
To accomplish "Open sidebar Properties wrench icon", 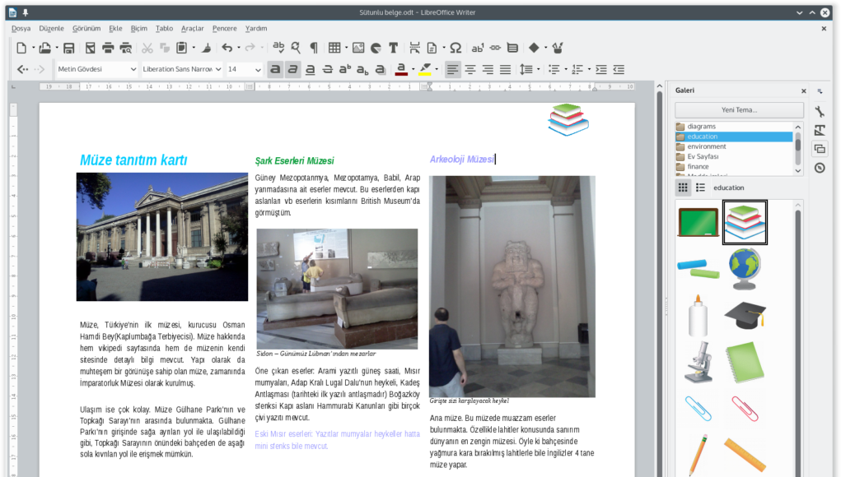I will pos(820,112).
